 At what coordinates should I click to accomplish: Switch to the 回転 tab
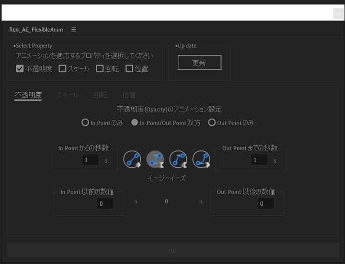(x=100, y=95)
